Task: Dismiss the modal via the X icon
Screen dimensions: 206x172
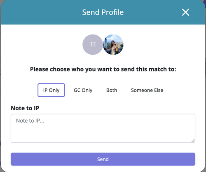Action: [x=185, y=12]
